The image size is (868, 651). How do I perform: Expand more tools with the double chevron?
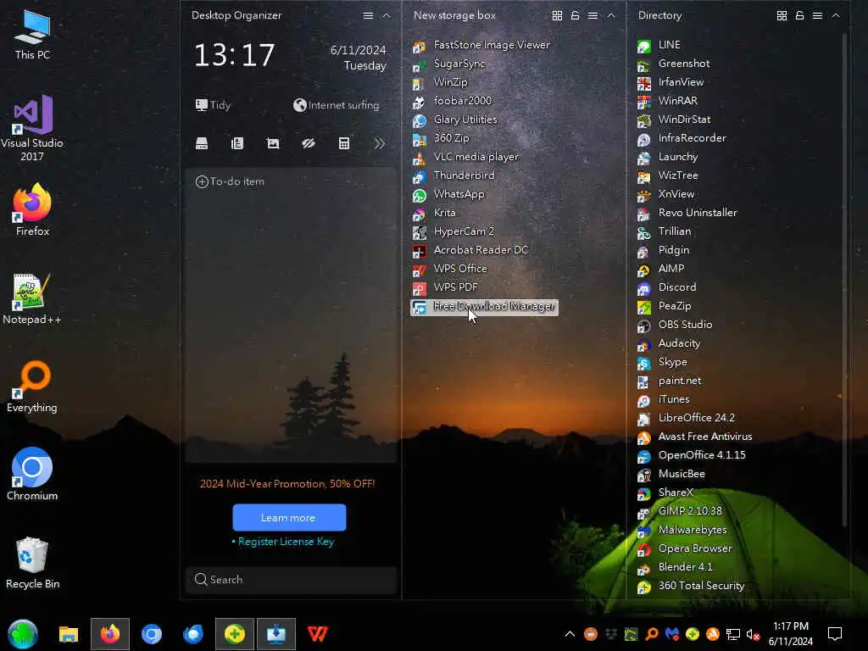[379, 144]
